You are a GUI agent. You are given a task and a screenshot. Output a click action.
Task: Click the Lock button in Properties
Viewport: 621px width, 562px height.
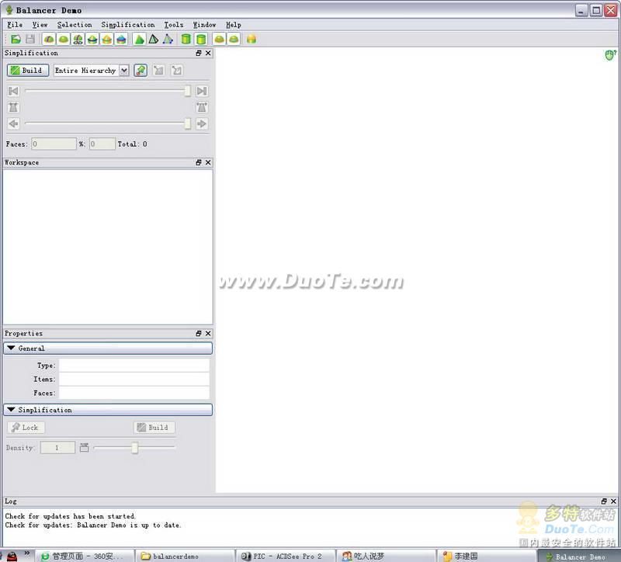(26, 428)
